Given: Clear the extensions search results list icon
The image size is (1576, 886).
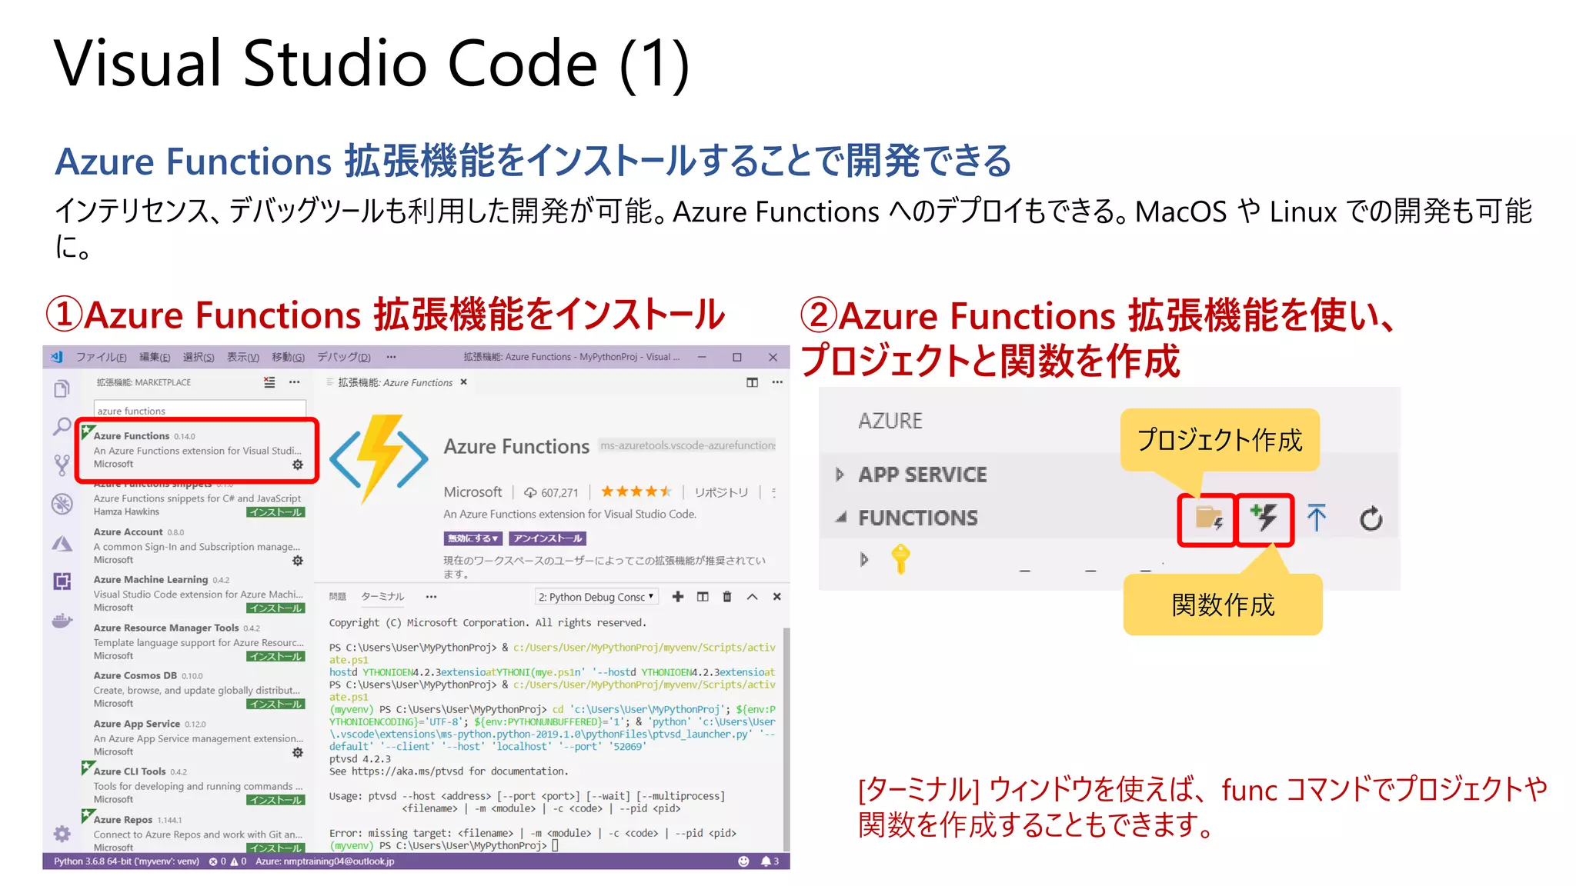Looking at the screenshot, I should click(x=269, y=382).
